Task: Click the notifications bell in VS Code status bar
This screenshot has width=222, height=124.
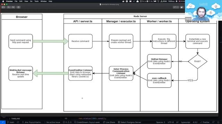Action: point(218,122)
